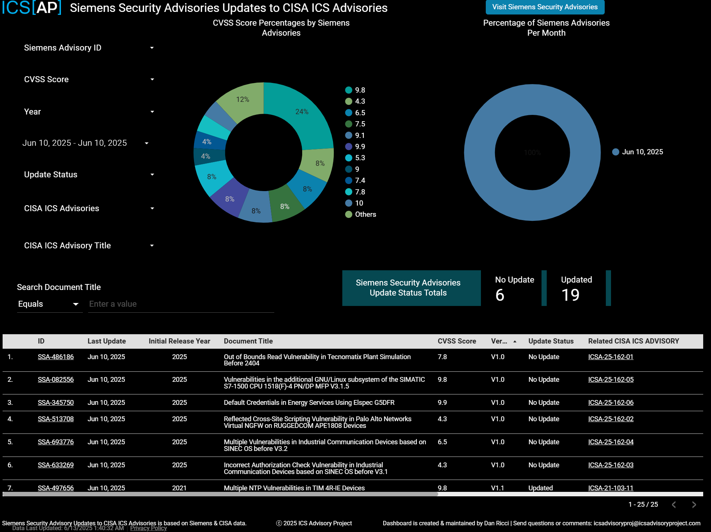The width and height of the screenshot is (711, 532).
Task: Click the V1.1 version cell
Action: 497,488
